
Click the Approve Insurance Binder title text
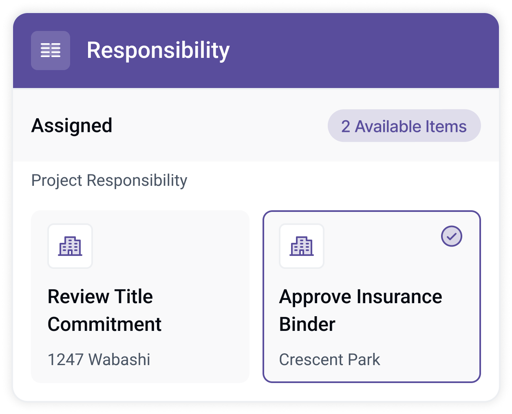pyautogui.click(x=360, y=310)
